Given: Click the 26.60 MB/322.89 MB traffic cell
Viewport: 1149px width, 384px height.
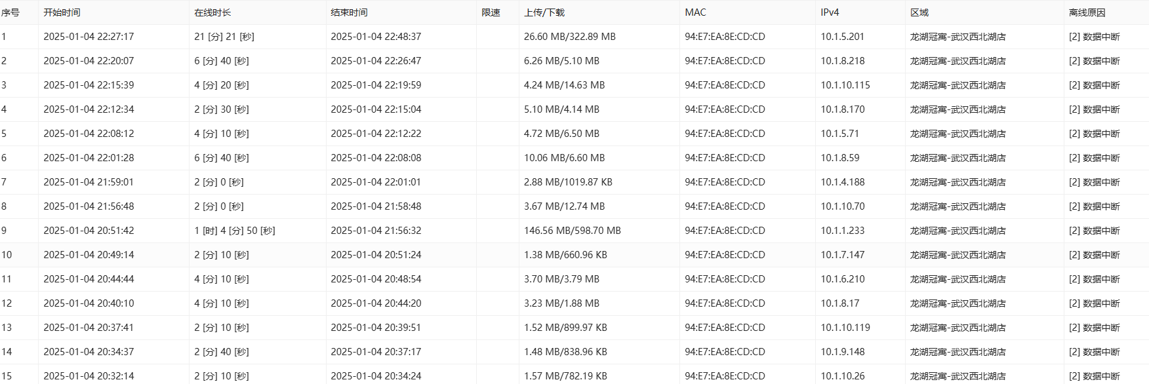Looking at the screenshot, I should pos(569,37).
